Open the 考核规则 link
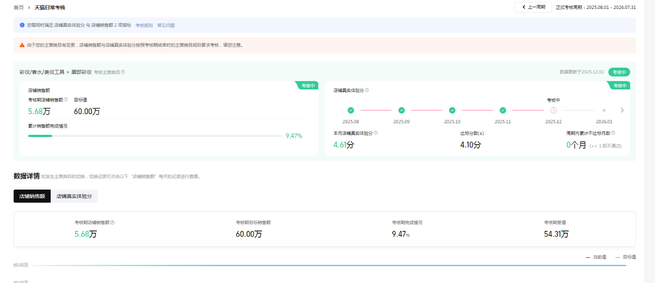 (144, 25)
